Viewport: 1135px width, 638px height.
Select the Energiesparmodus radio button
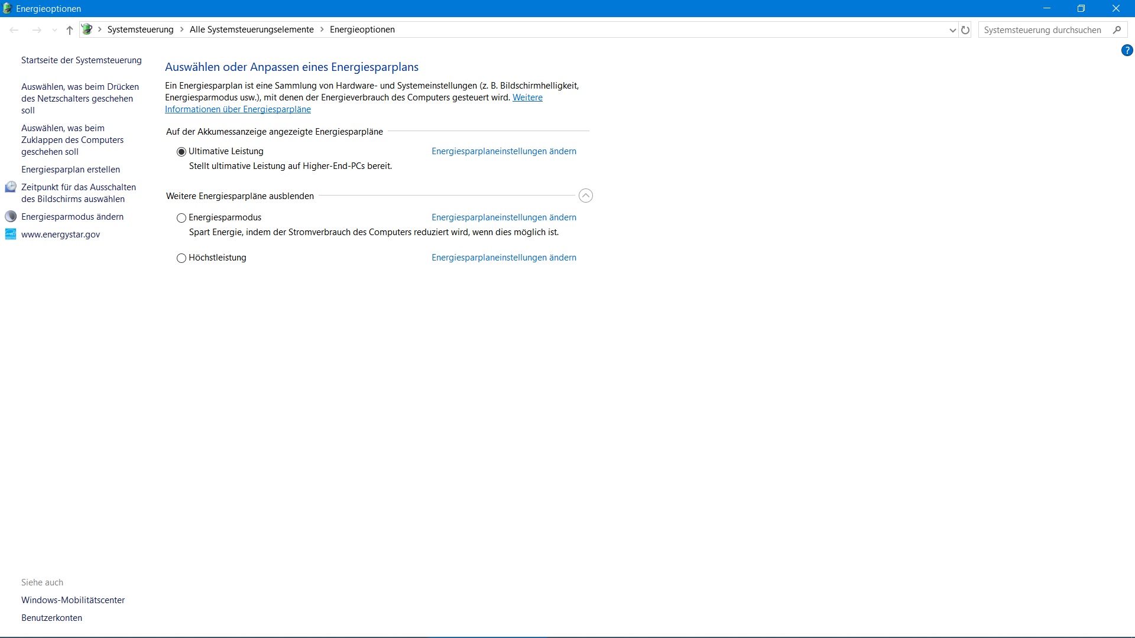[x=181, y=218]
